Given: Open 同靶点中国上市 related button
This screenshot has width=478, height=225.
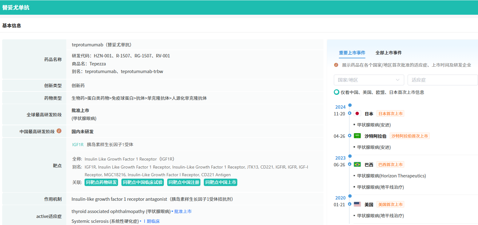Looking at the screenshot, I should [x=220, y=182].
